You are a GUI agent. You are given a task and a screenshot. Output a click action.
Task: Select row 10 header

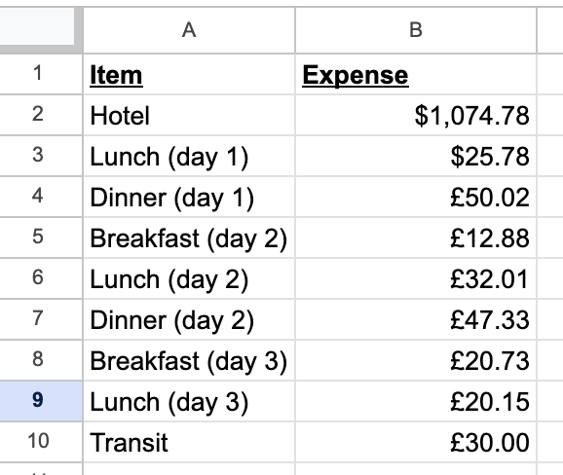pyautogui.click(x=37, y=442)
